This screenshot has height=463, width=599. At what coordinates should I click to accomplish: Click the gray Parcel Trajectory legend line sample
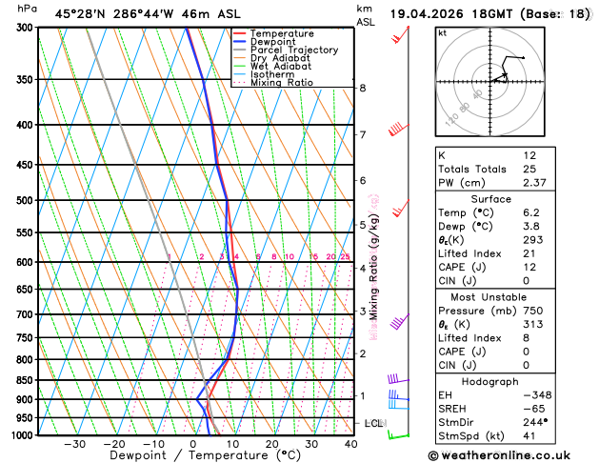pyautogui.click(x=240, y=50)
